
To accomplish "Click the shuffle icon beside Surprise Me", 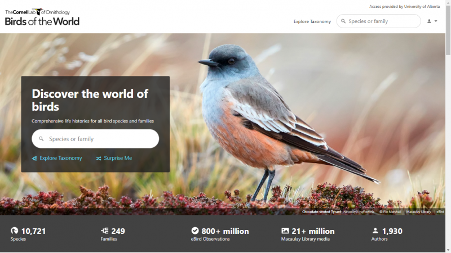I will click(99, 159).
